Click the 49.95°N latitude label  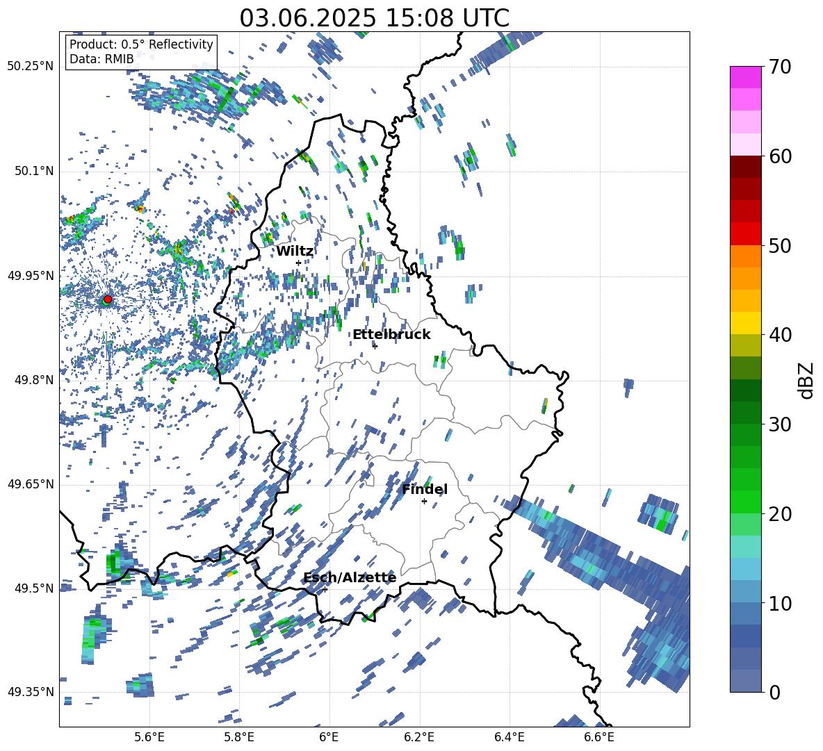[31, 275]
